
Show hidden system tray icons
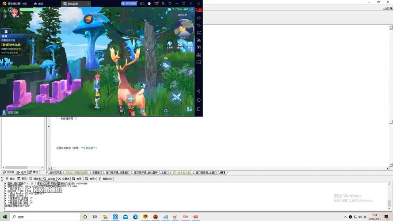pyautogui.click(x=345, y=217)
